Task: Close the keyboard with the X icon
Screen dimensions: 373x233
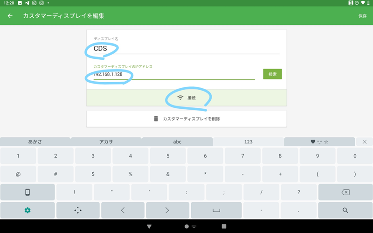Action: pos(365,142)
